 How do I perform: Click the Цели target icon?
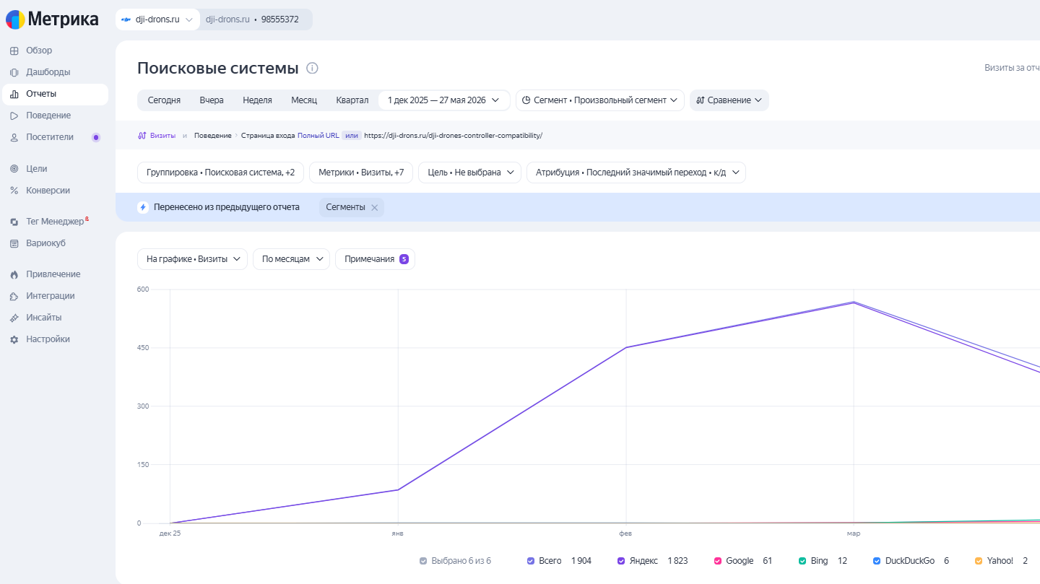(14, 169)
